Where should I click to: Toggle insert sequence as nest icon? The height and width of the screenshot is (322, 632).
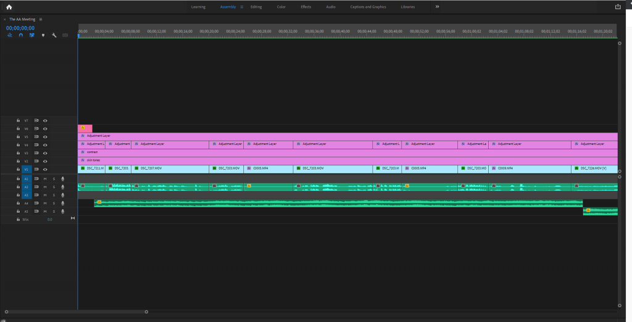pyautogui.click(x=10, y=35)
